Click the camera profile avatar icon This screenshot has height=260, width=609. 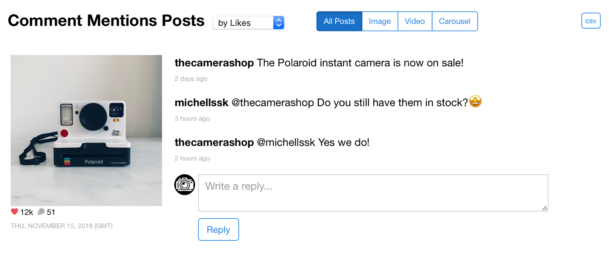[x=184, y=184]
